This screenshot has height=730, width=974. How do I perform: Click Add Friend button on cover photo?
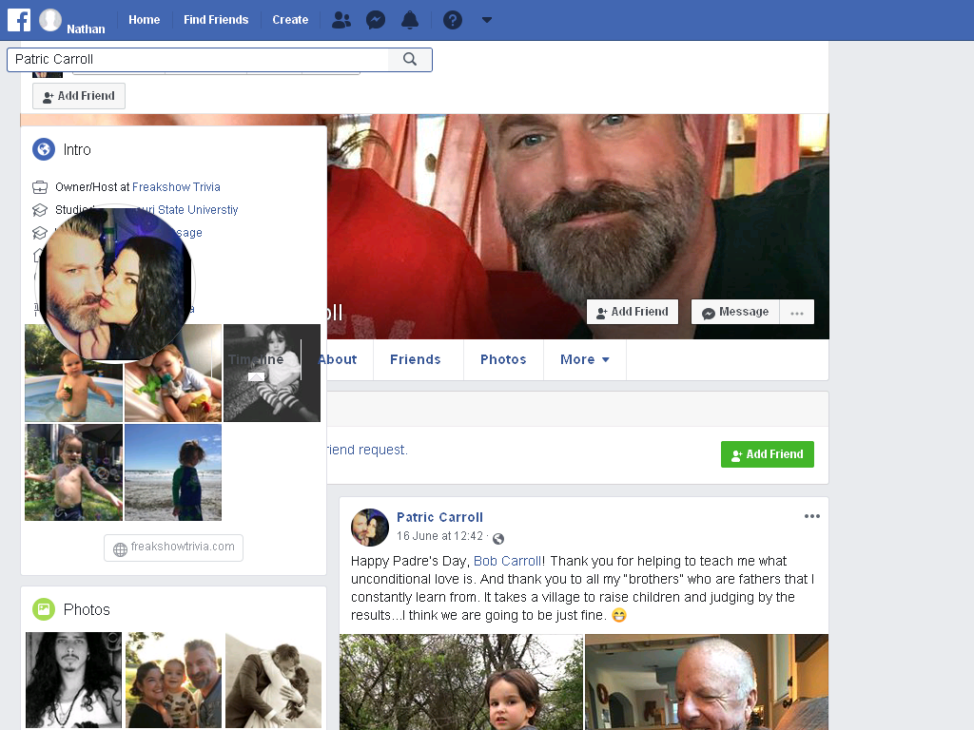pyautogui.click(x=633, y=312)
